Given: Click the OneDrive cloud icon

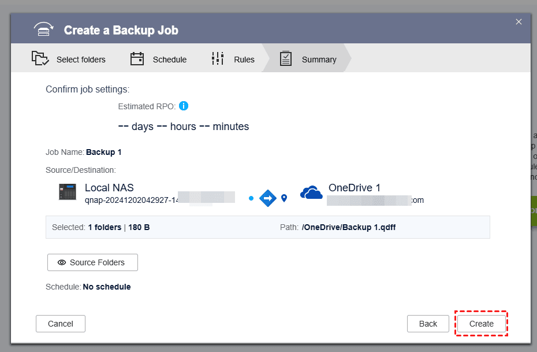Looking at the screenshot, I should 311,192.
